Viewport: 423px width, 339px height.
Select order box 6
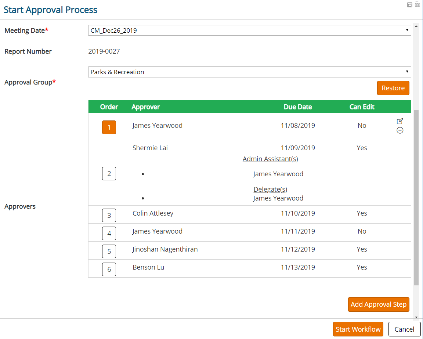pos(109,269)
